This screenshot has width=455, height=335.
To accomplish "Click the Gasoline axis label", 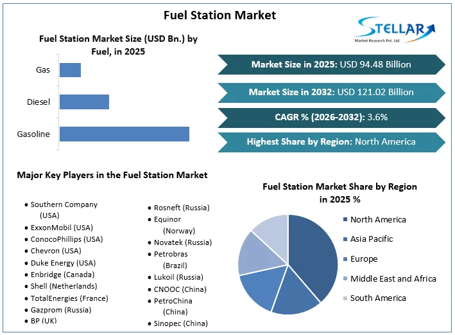I will [33, 134].
